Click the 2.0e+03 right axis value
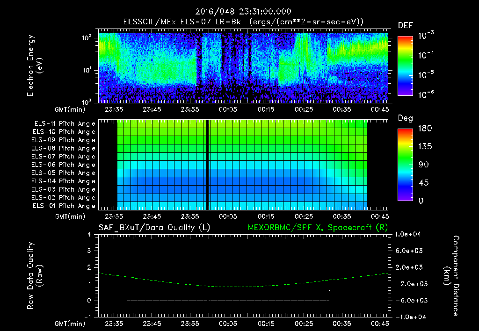This screenshot has width=479, height=331. pyautogui.click(x=409, y=267)
